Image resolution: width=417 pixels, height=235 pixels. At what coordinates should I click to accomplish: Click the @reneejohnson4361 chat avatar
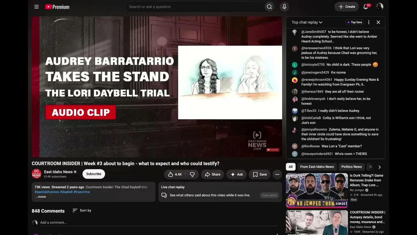click(295, 80)
